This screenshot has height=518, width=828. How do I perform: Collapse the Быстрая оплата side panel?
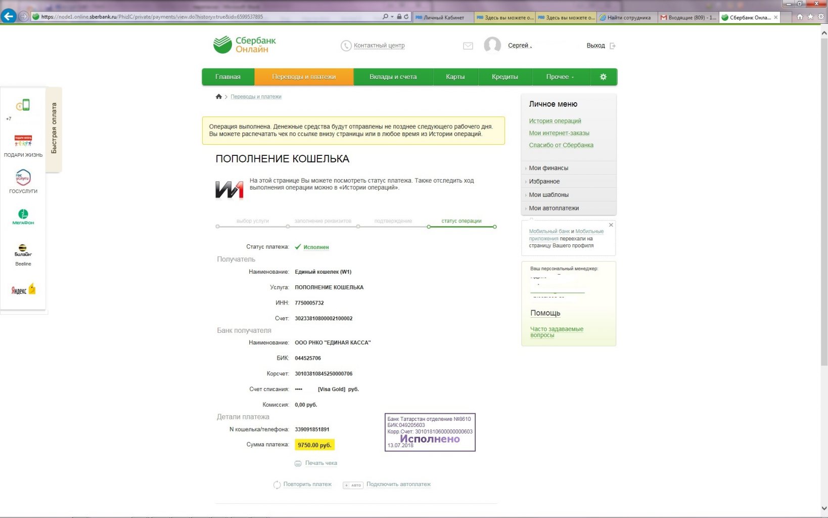[x=54, y=128]
